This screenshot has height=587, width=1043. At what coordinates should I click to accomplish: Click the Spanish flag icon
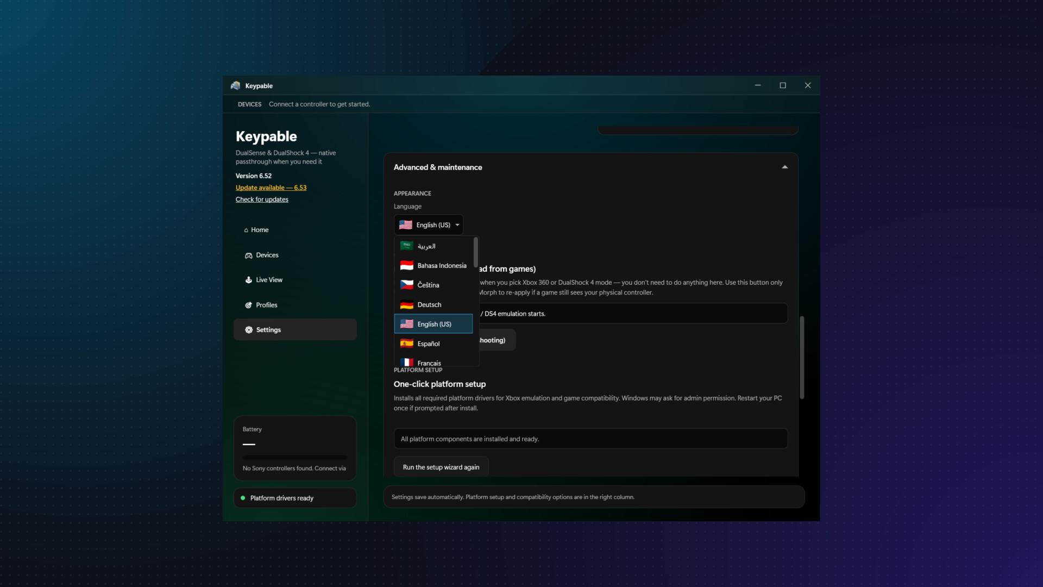(407, 344)
